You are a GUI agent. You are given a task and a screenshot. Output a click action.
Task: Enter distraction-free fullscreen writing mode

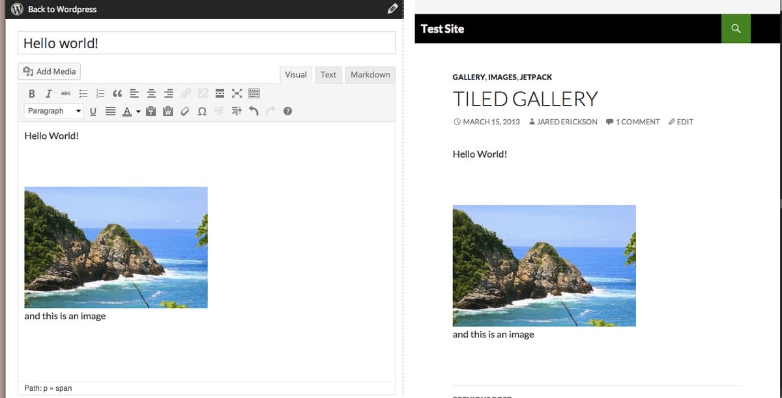[x=237, y=93]
